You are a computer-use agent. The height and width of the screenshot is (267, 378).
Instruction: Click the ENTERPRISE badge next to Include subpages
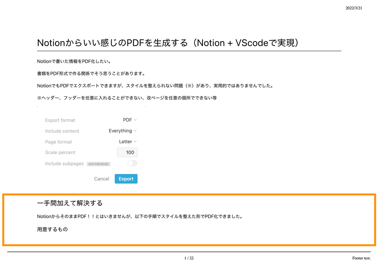click(x=98, y=164)
